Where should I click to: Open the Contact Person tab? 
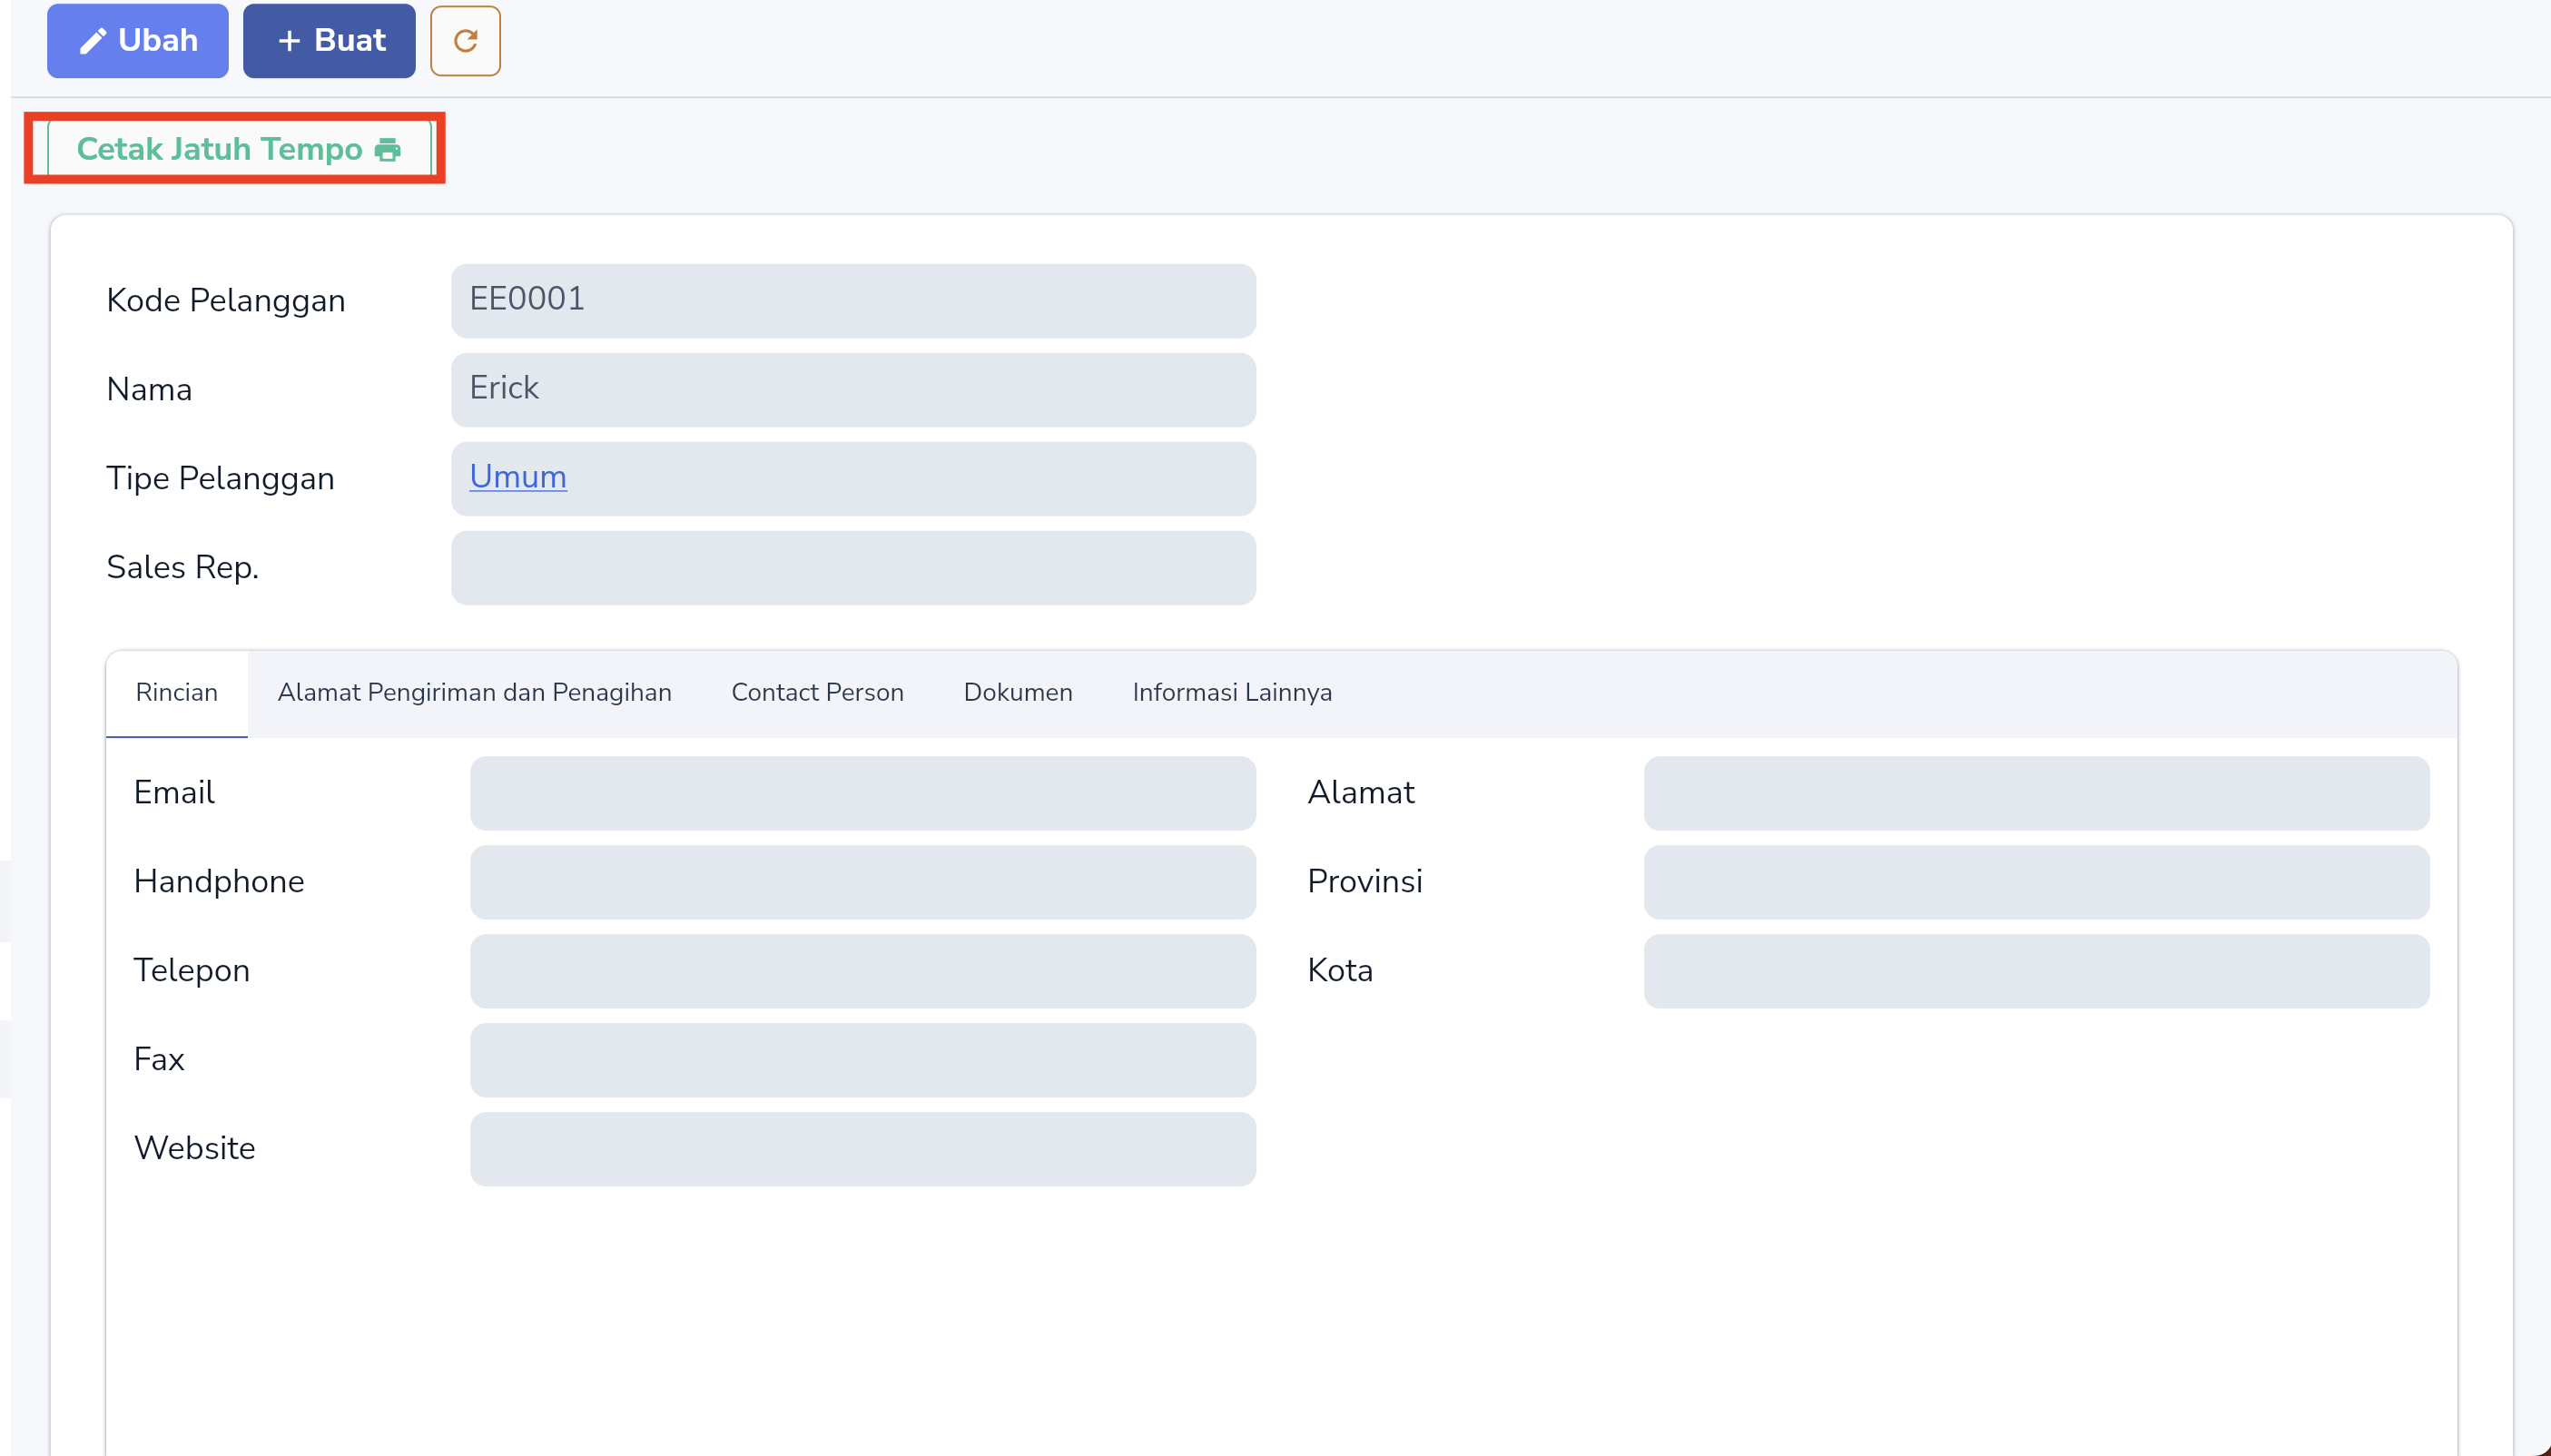[818, 693]
